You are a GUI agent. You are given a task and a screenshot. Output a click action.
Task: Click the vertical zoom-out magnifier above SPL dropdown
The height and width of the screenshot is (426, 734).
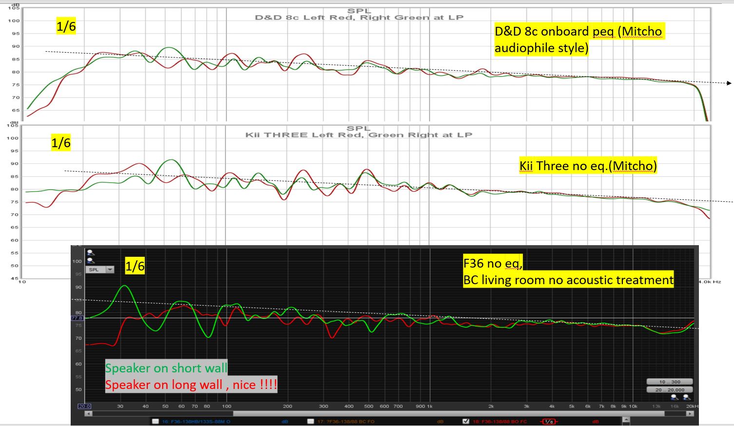pos(91,261)
